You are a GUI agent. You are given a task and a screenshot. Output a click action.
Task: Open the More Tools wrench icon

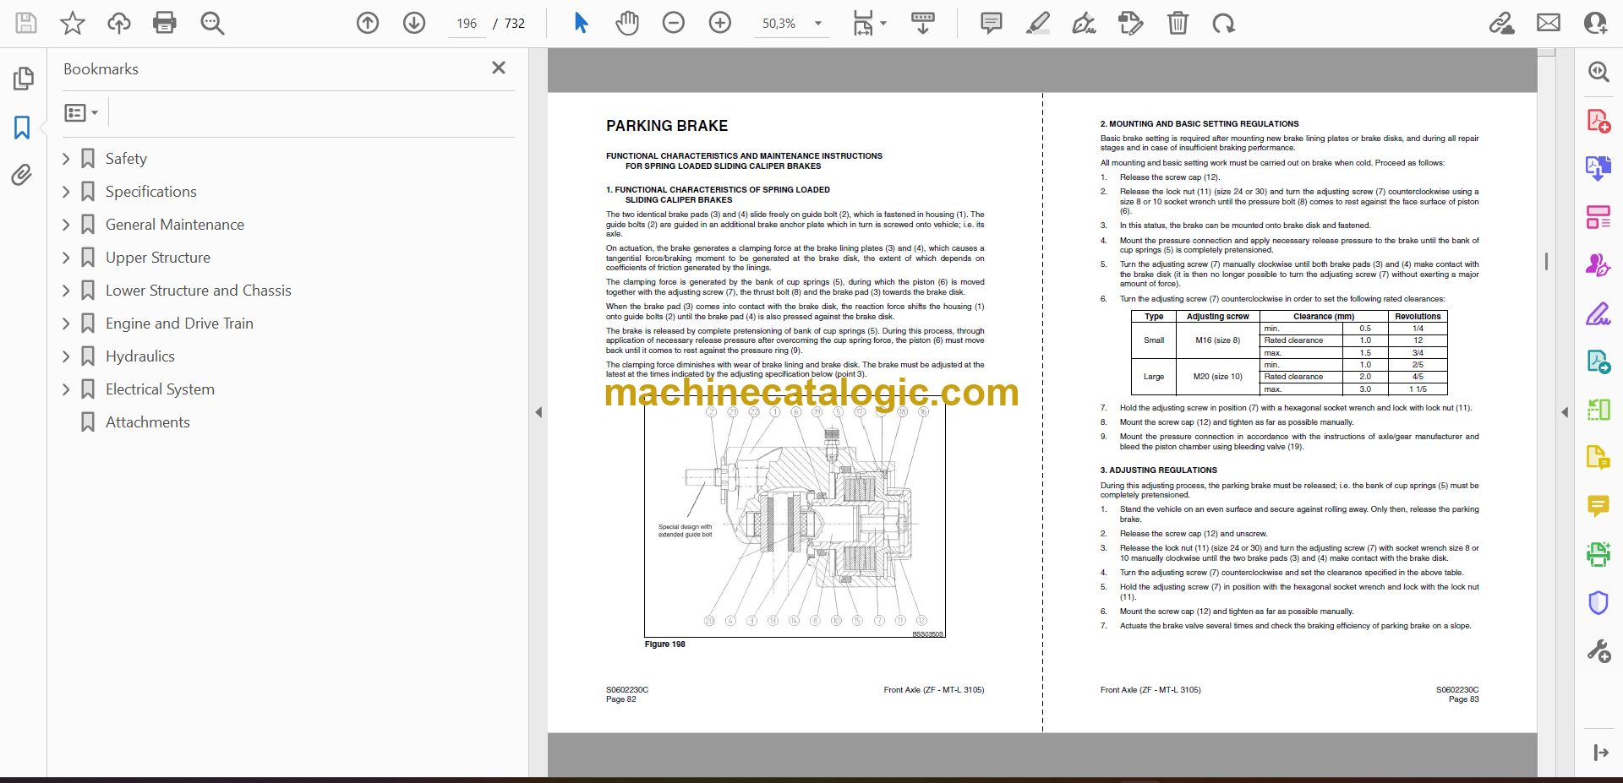(1598, 650)
